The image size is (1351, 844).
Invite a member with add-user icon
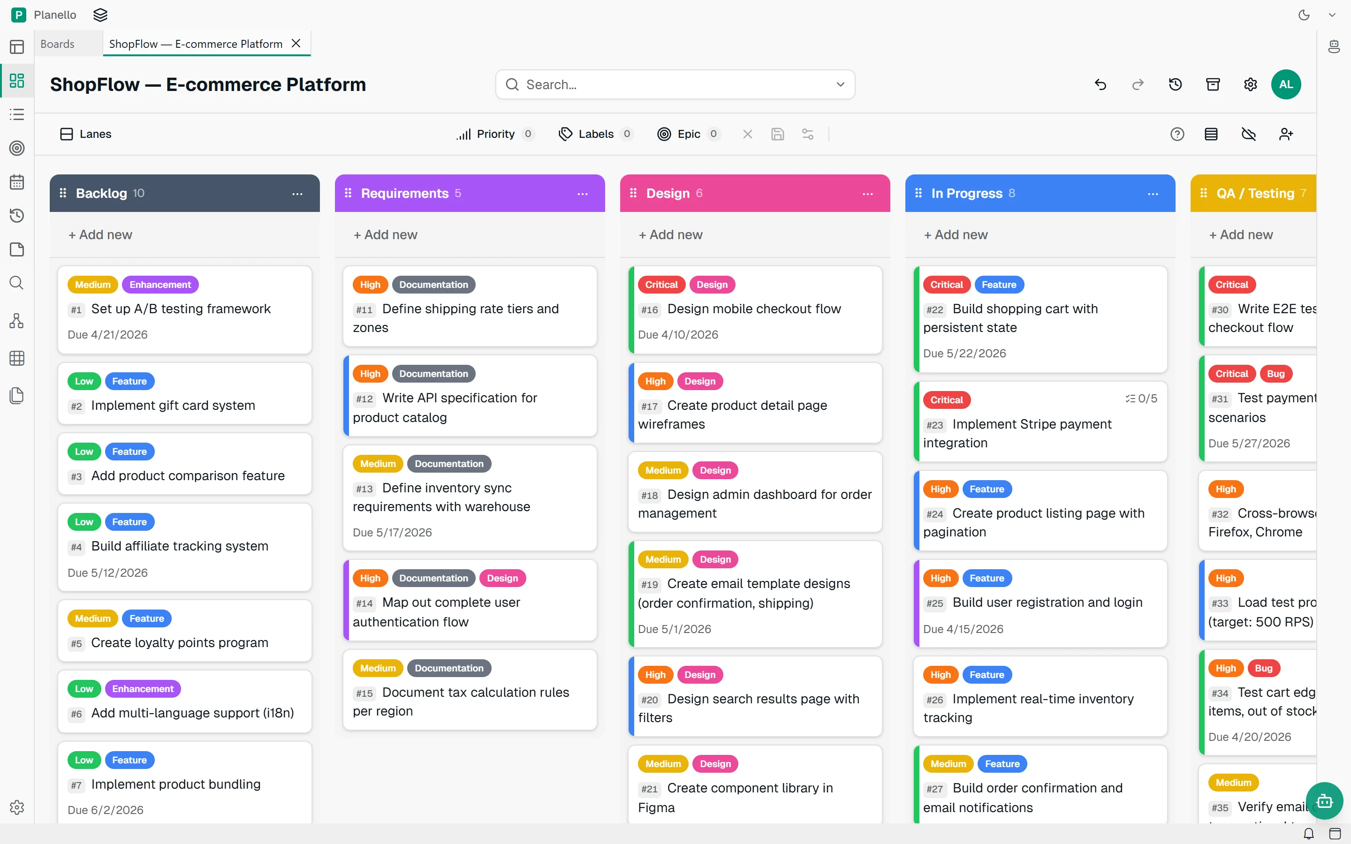pos(1286,134)
